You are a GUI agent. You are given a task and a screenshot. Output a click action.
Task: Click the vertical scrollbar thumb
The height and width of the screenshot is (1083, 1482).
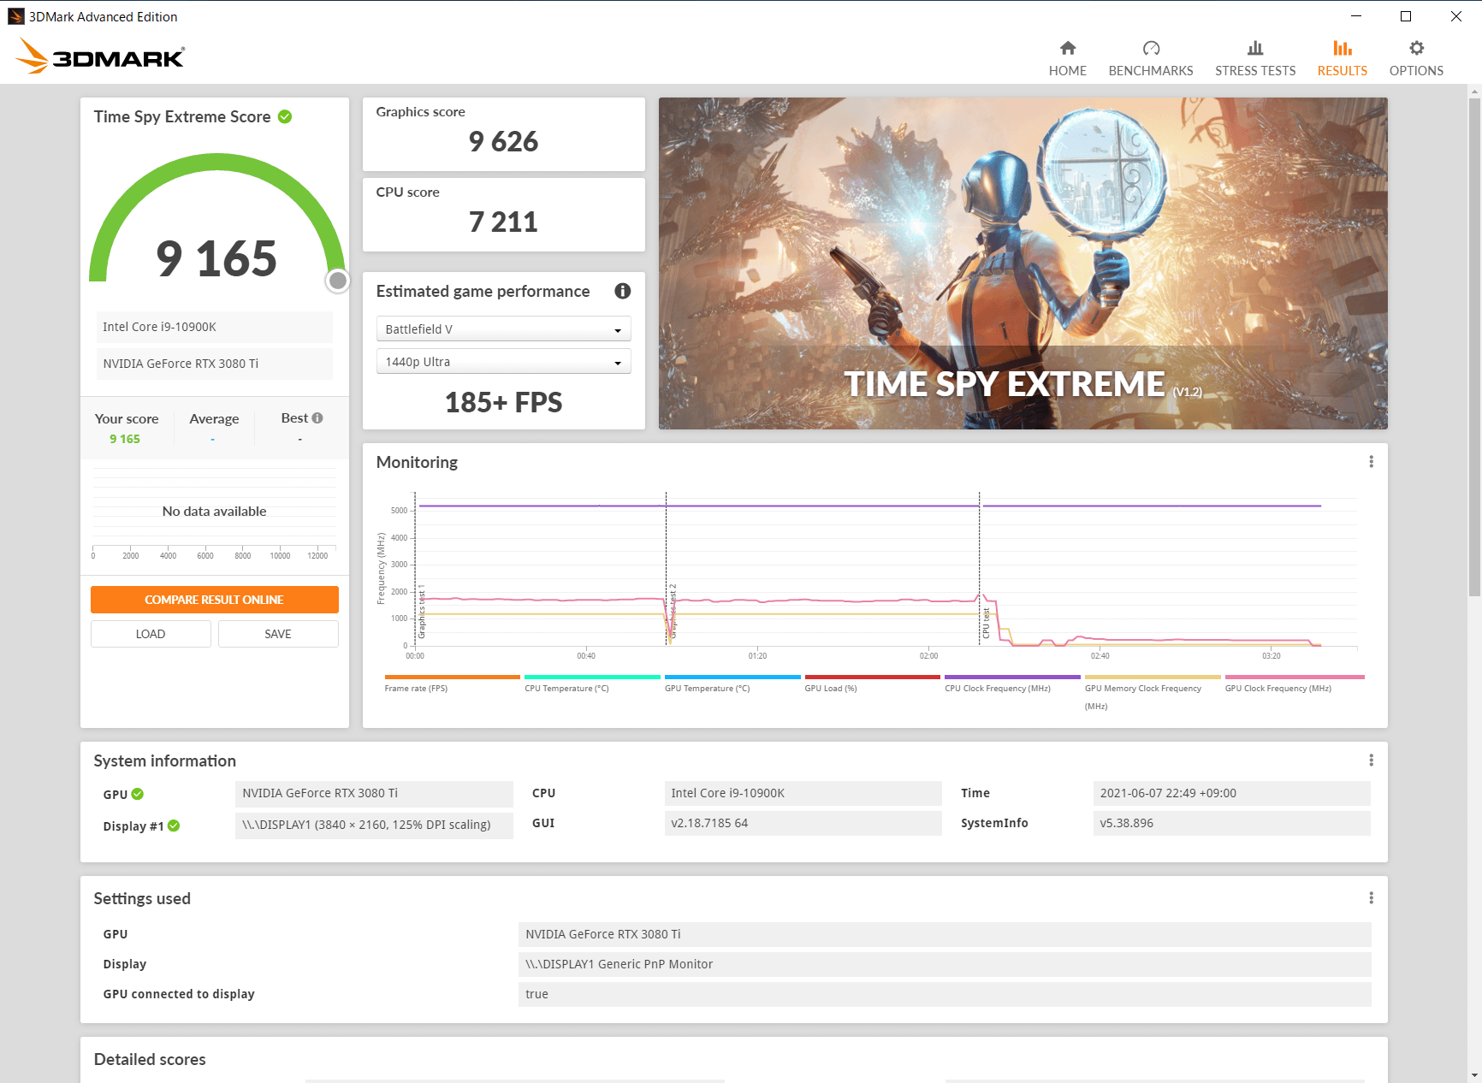coord(1474,346)
